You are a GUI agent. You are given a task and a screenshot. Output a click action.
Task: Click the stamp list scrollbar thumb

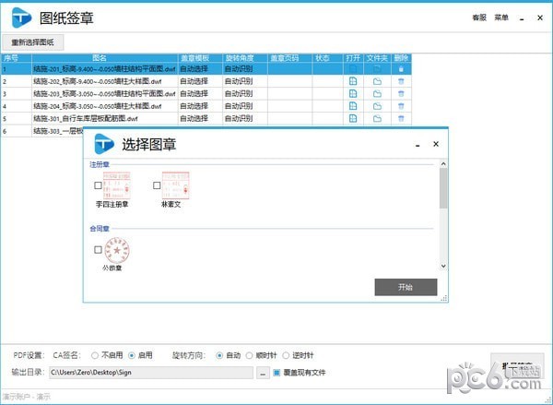[443, 188]
